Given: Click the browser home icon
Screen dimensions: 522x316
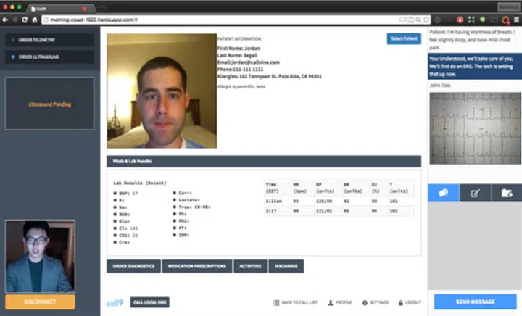Looking at the screenshot, I should tap(35, 20).
